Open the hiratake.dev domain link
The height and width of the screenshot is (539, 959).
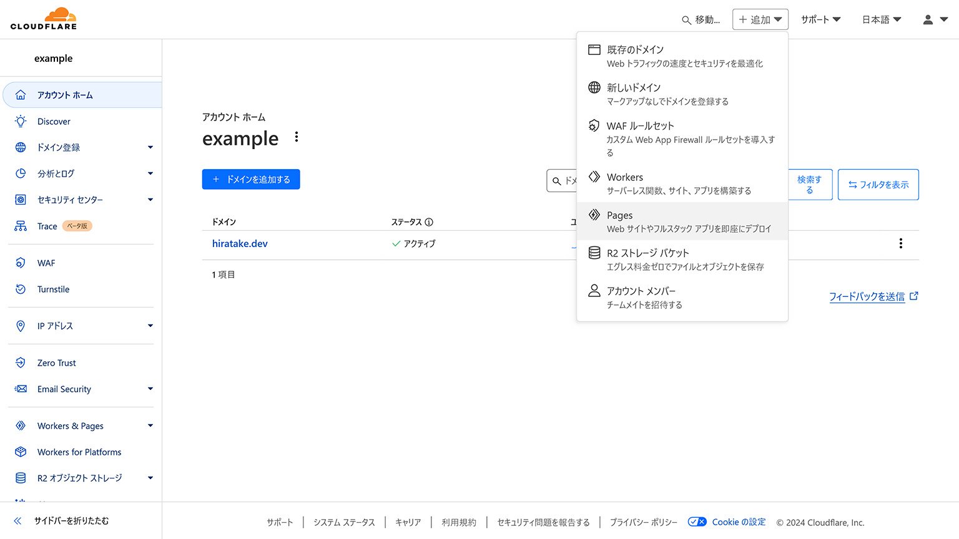[x=240, y=243]
